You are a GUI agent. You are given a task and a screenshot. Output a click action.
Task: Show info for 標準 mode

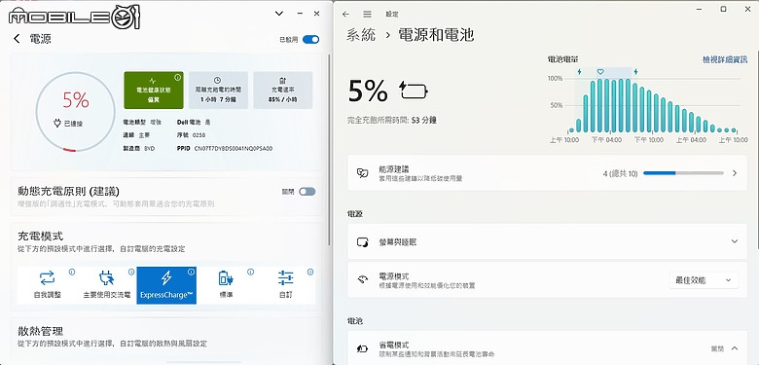coord(251,273)
